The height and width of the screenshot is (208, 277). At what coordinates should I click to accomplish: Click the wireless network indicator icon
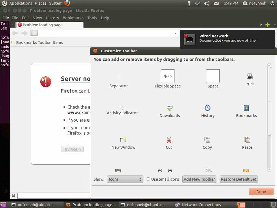point(197,3)
